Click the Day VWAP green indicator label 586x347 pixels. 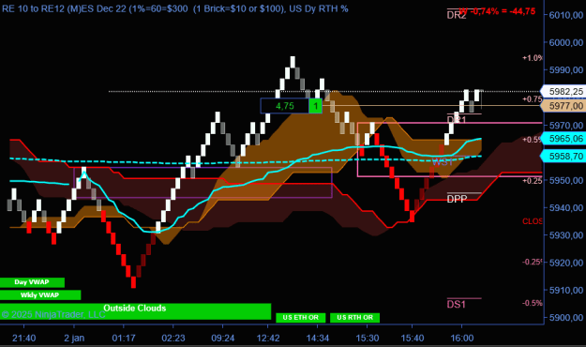point(32,282)
